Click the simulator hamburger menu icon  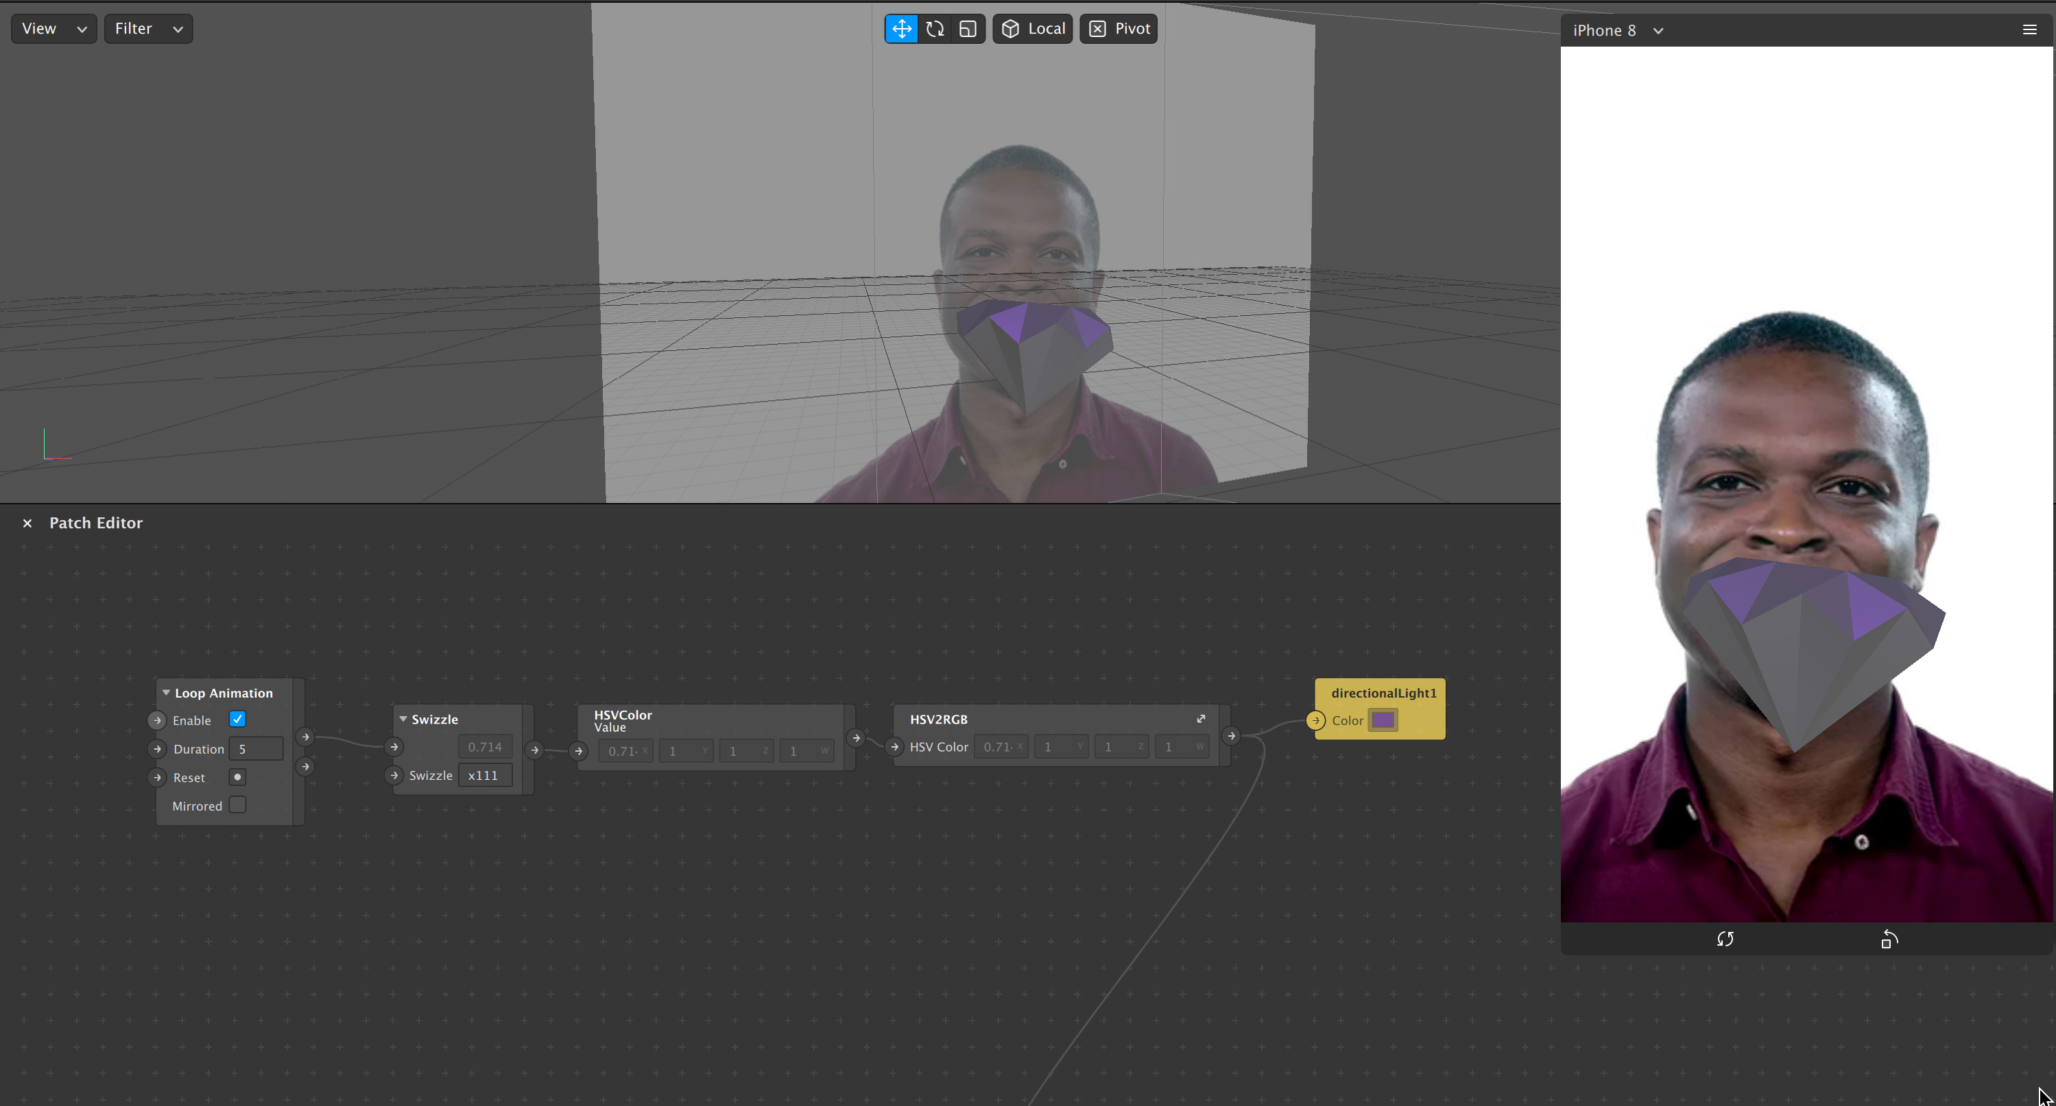[2030, 29]
